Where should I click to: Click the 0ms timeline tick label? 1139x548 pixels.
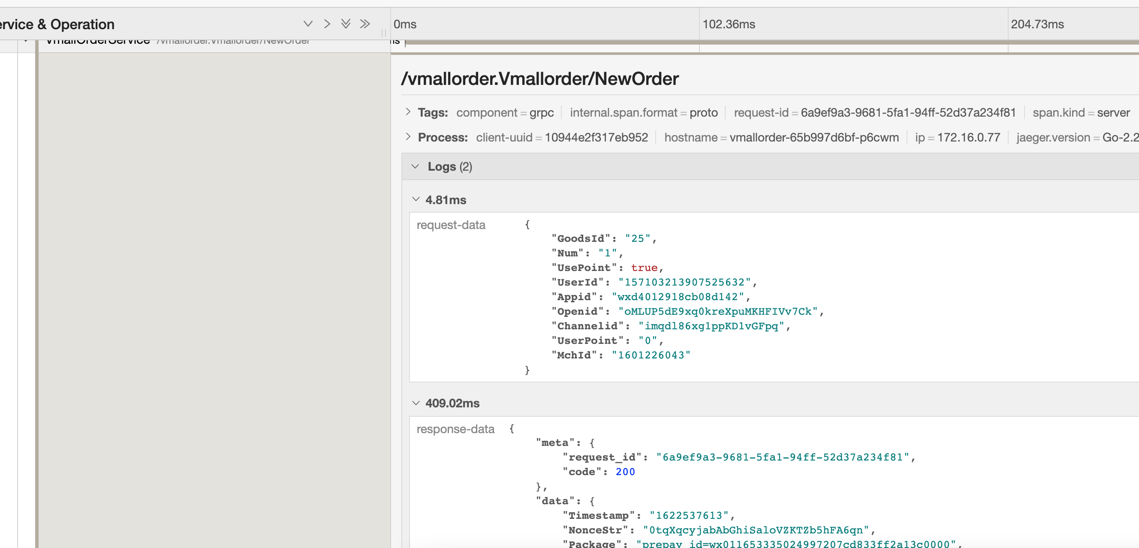(x=405, y=24)
